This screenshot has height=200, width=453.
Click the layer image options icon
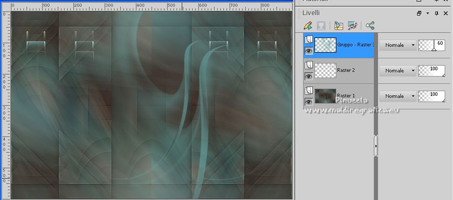[353, 26]
